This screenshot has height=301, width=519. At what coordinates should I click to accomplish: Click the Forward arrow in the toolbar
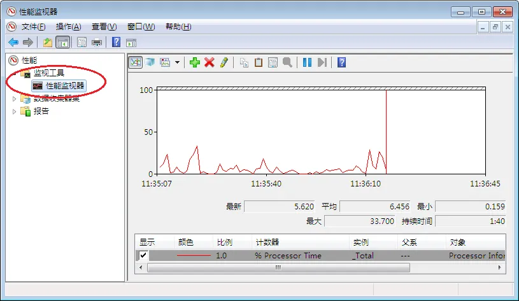coord(28,43)
